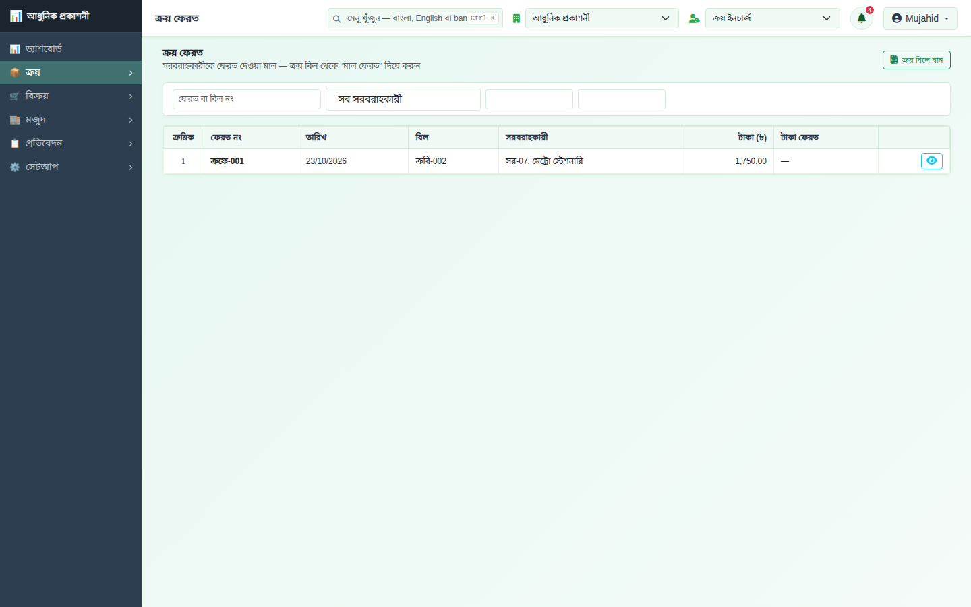This screenshot has height=607, width=971.
Task: Click the বিক্রয় cart icon
Action: tap(15, 96)
